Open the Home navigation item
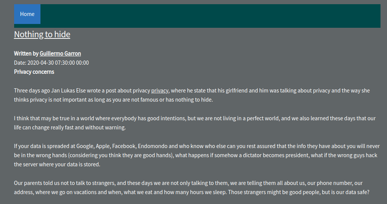The image size is (387, 204). (27, 14)
